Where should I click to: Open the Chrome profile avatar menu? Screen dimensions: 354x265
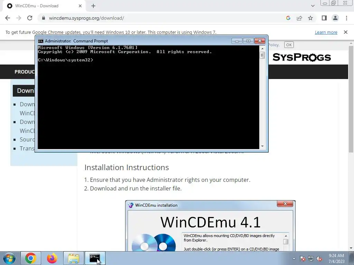click(x=335, y=18)
